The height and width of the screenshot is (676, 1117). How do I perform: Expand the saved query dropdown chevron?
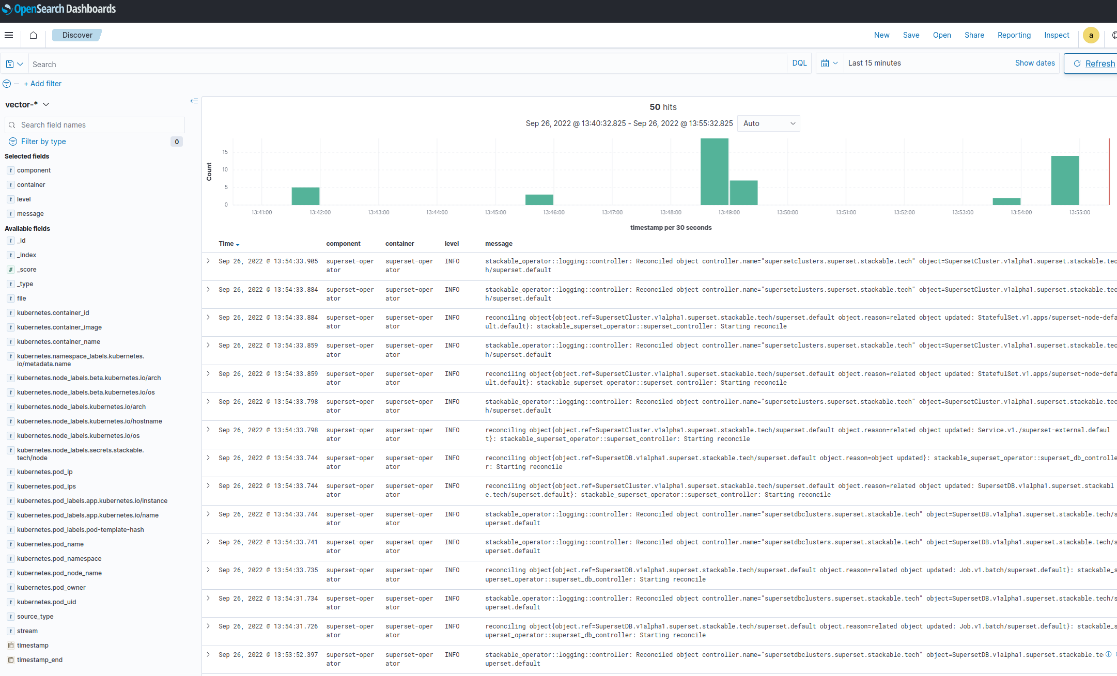click(x=20, y=63)
